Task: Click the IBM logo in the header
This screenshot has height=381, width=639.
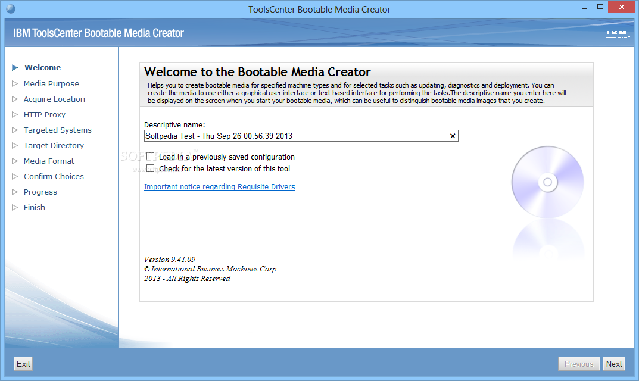Action: click(x=618, y=33)
